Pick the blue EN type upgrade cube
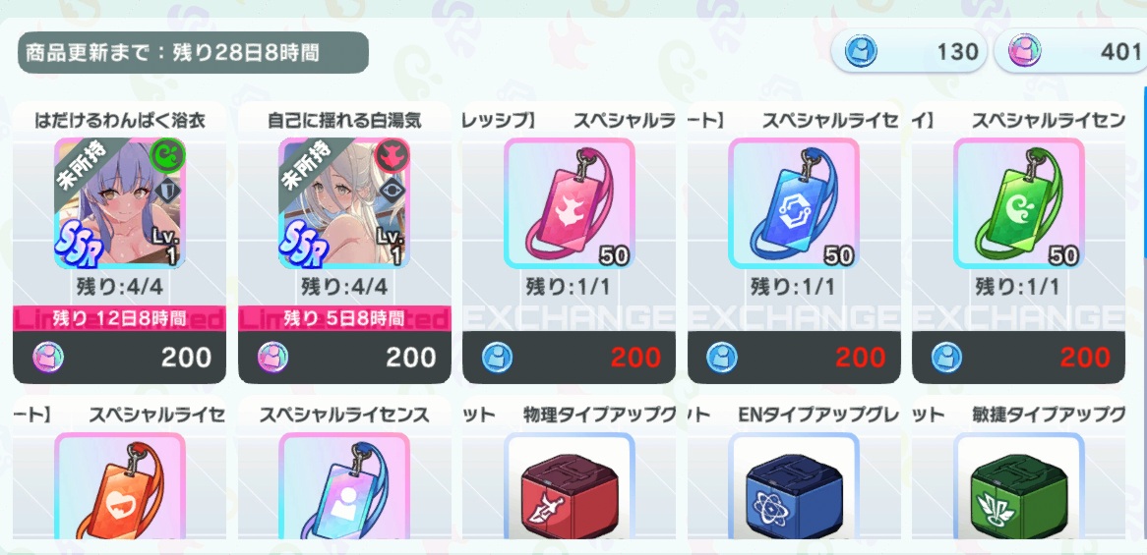 pyautogui.click(x=794, y=485)
